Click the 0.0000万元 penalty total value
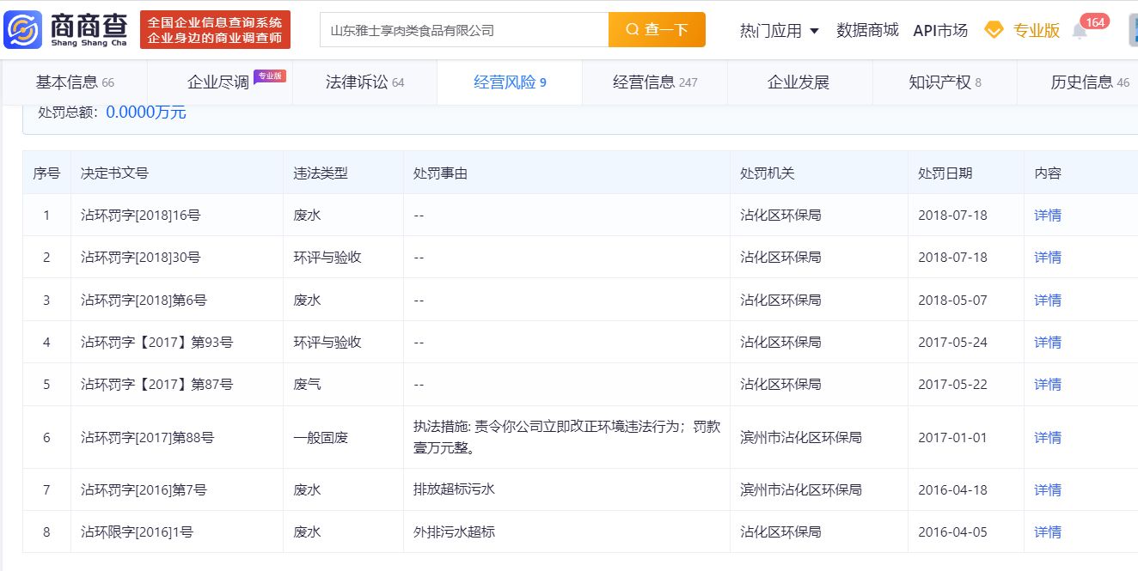 146,112
